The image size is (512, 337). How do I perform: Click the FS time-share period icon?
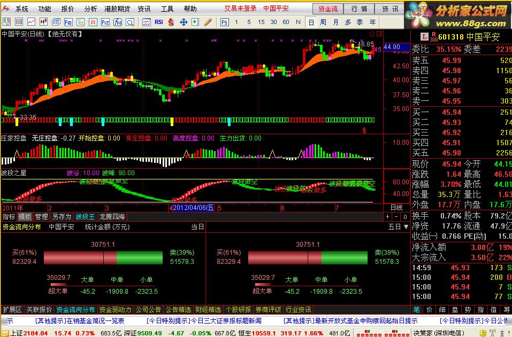click(x=224, y=22)
